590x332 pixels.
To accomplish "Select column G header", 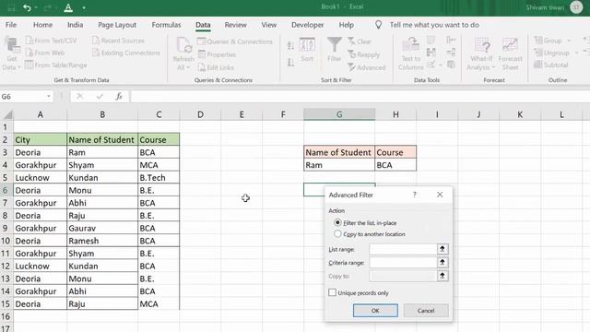I will 339,114.
